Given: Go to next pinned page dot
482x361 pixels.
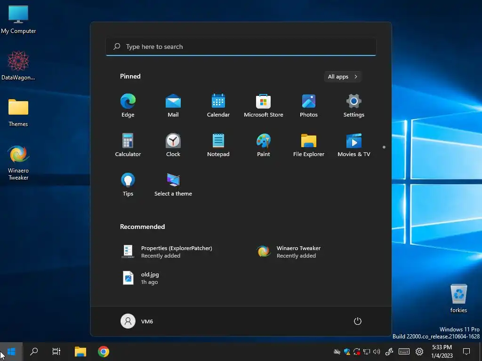Looking at the screenshot, I should [x=384, y=147].
